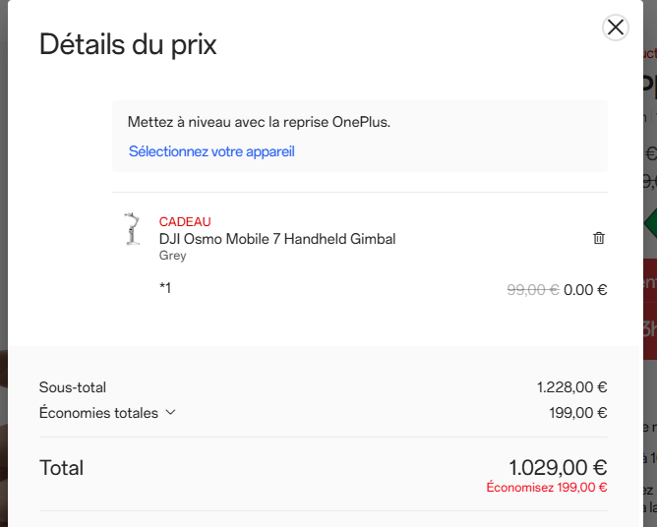Click the Détails du prix heading
This screenshot has height=527, width=657.
click(128, 44)
